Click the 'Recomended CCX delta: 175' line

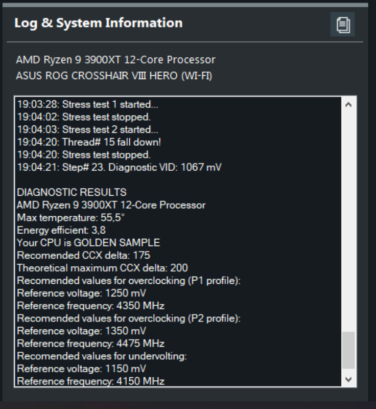pyautogui.click(x=84, y=255)
